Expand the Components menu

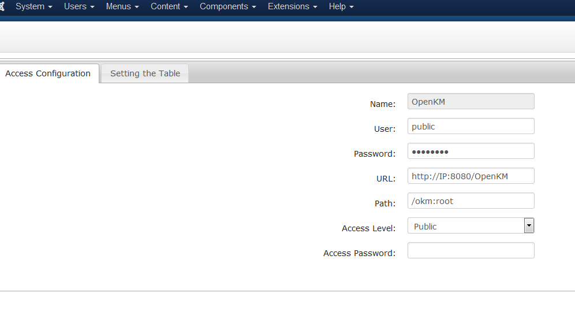227,7
